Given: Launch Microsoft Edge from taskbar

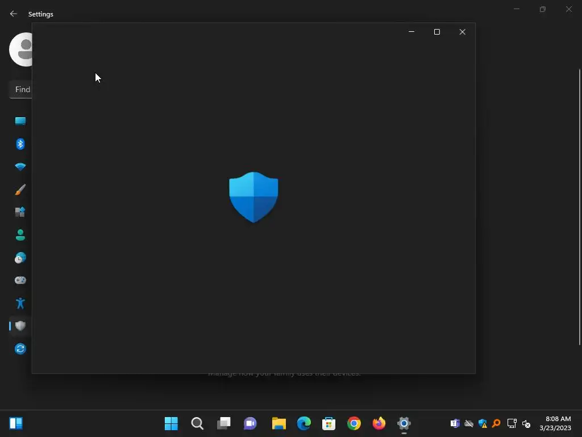Looking at the screenshot, I should tap(304, 423).
